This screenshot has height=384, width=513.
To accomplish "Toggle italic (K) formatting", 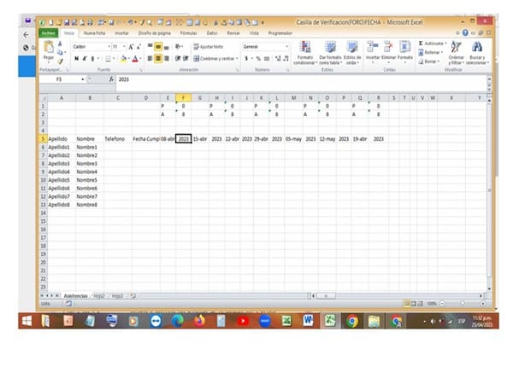I will point(85,58).
